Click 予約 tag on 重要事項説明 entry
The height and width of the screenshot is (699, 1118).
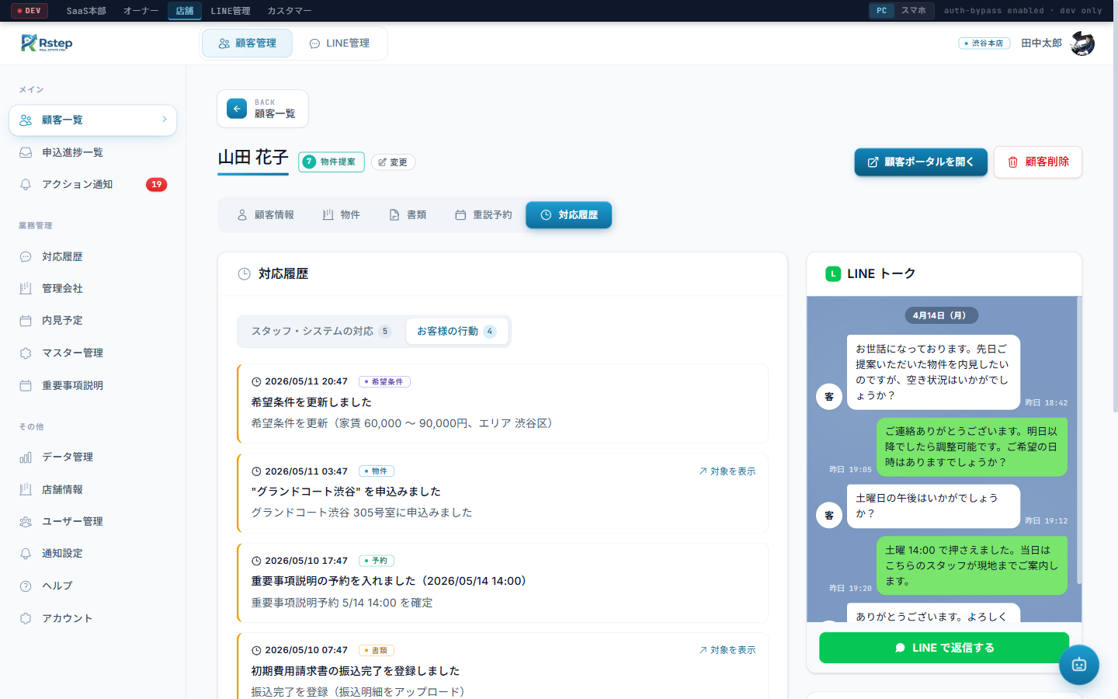[377, 561]
